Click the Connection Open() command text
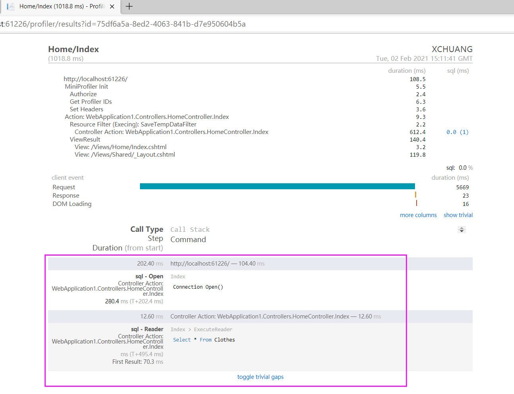Viewport: 514px width, 394px height. 198,287
